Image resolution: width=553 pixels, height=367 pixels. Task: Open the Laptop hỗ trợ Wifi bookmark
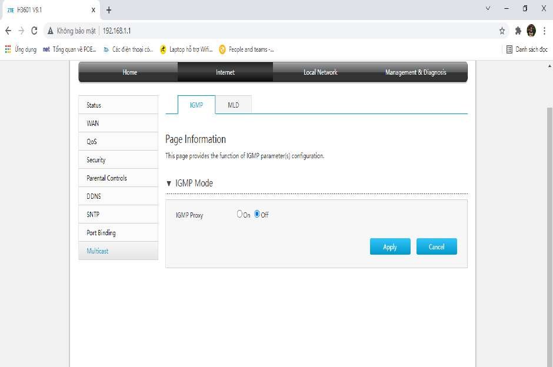coord(186,49)
